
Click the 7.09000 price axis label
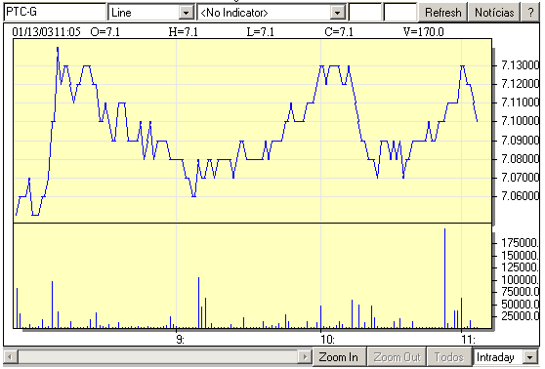[520, 140]
